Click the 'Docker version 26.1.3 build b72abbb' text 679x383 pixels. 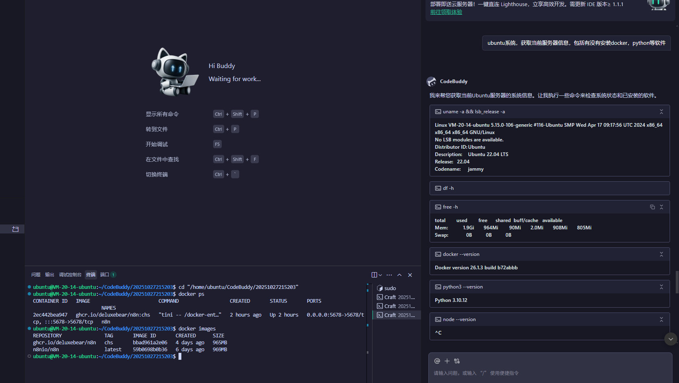(476, 268)
